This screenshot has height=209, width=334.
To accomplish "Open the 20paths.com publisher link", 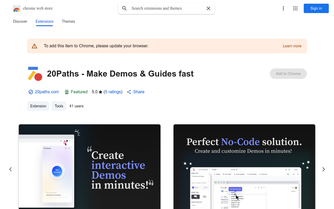I will pos(47,92).
